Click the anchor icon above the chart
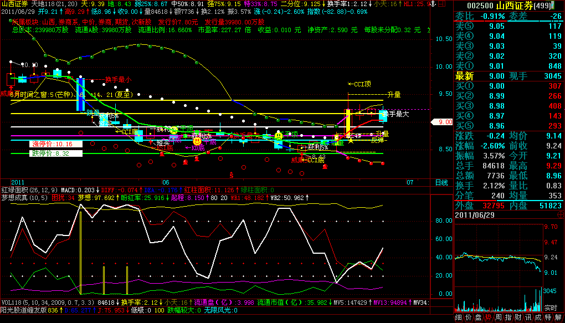Viewport: 565px width, 323px height. point(434,4)
